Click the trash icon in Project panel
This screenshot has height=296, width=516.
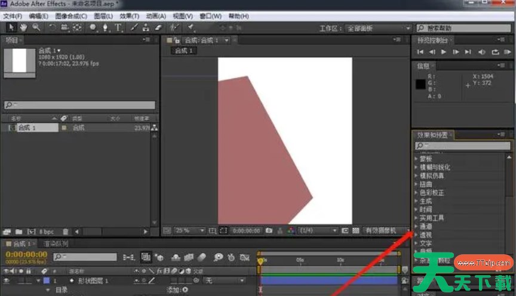coord(66,231)
